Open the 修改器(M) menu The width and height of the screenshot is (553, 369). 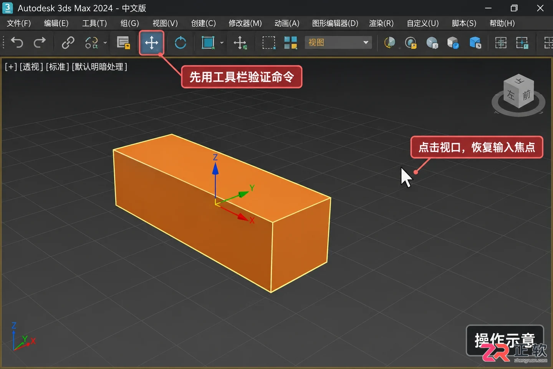tap(245, 23)
